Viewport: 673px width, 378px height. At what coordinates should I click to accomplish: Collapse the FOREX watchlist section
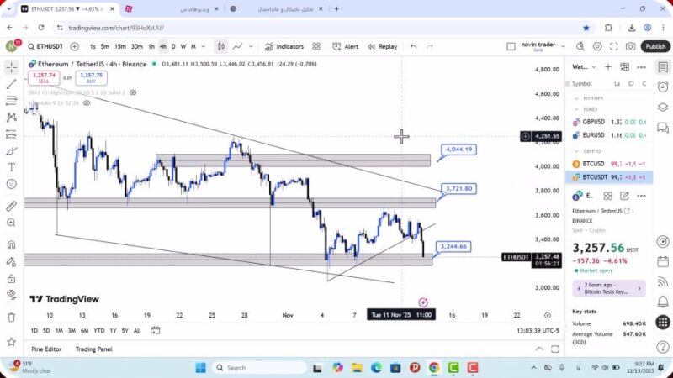[x=576, y=108]
